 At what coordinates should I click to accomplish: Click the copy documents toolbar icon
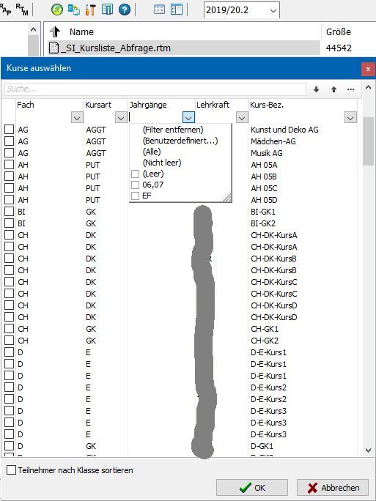coord(74,10)
